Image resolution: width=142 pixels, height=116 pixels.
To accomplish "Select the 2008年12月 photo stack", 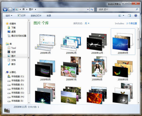I will coord(97,44).
